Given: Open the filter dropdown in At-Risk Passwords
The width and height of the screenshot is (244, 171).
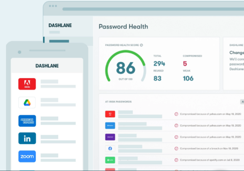Looking at the screenshot, I should click(242, 102).
